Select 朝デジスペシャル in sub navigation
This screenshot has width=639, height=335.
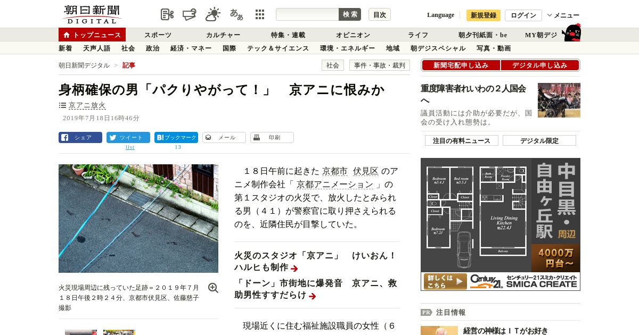click(438, 48)
